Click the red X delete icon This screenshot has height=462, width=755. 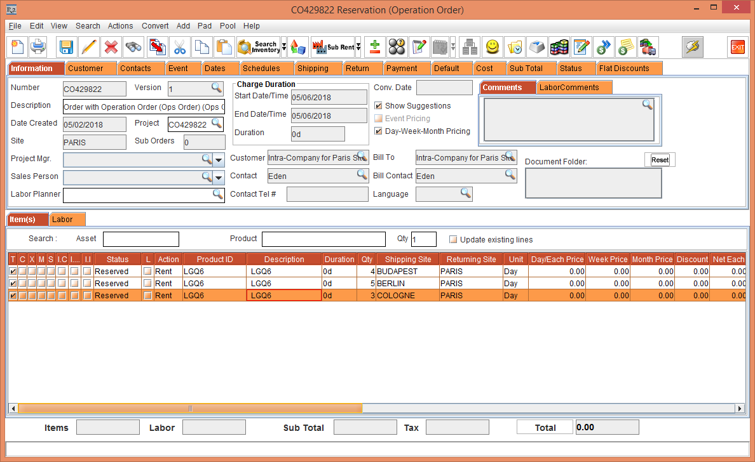point(111,47)
